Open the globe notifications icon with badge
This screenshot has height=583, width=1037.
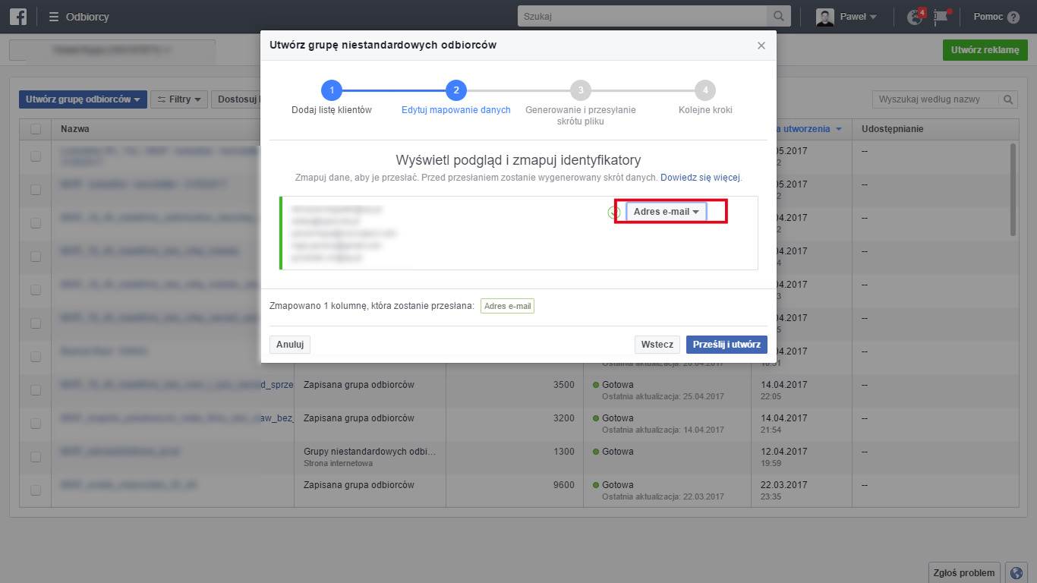(x=916, y=17)
